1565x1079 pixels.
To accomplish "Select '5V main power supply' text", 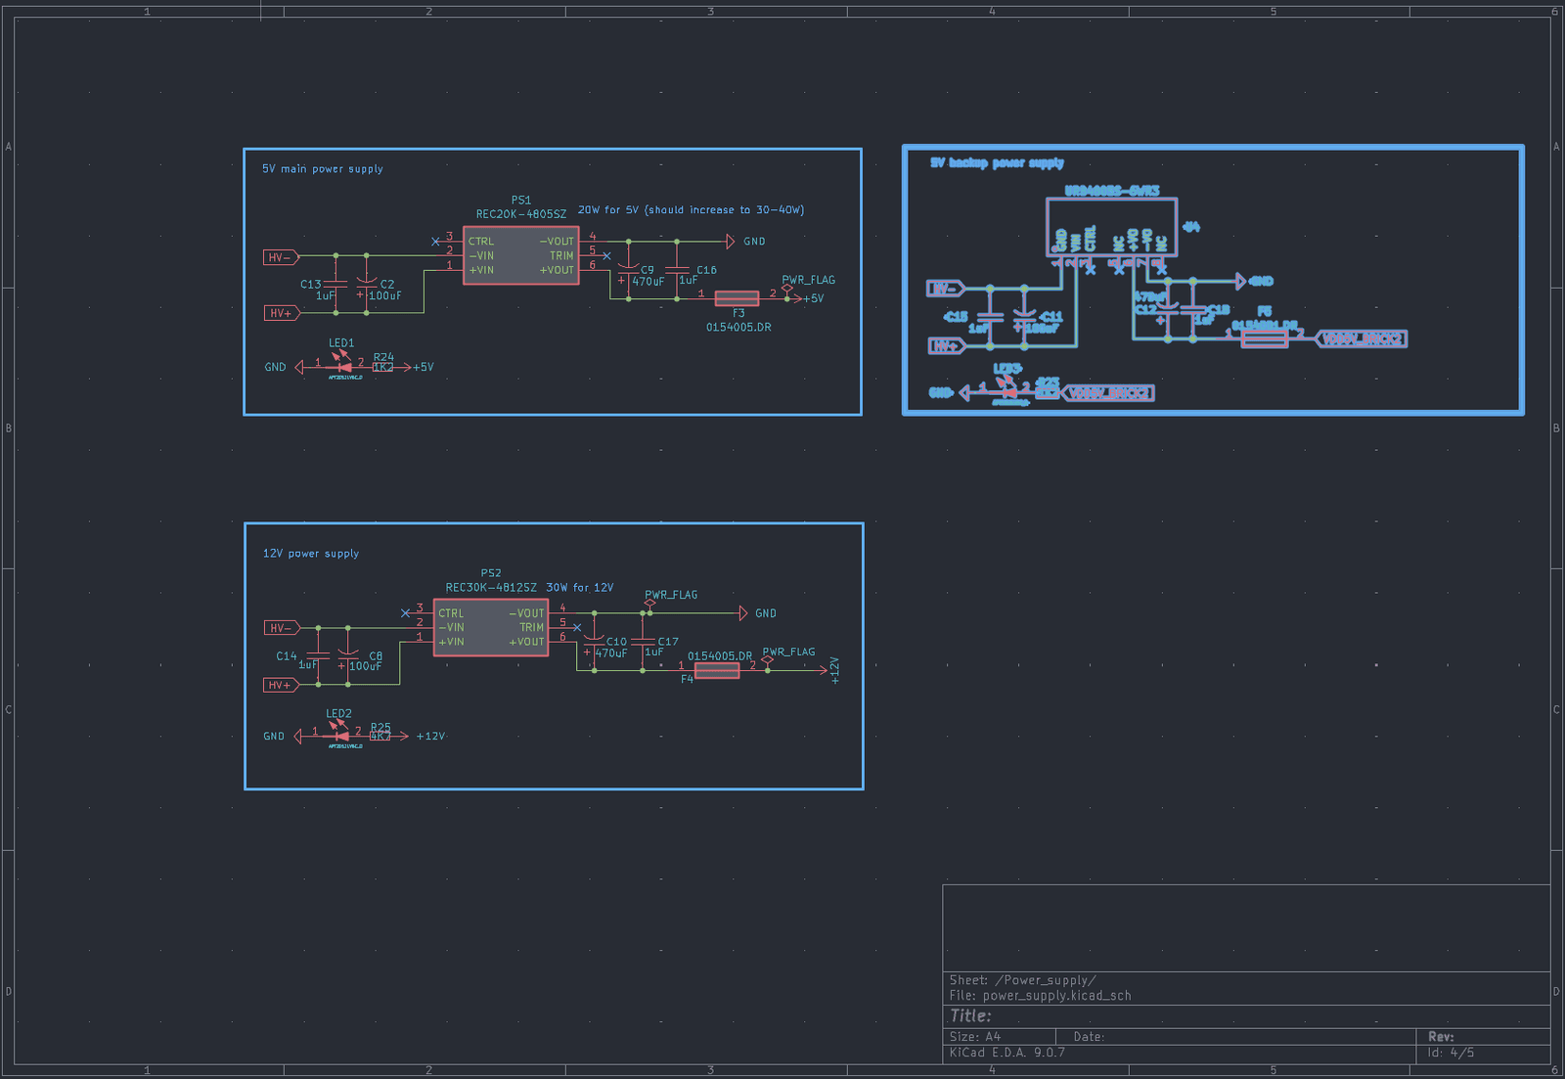I will [323, 169].
